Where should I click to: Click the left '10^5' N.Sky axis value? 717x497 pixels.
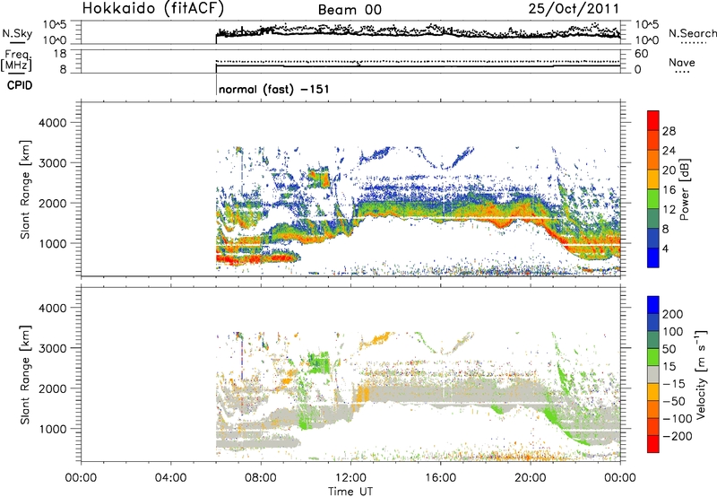(x=55, y=24)
